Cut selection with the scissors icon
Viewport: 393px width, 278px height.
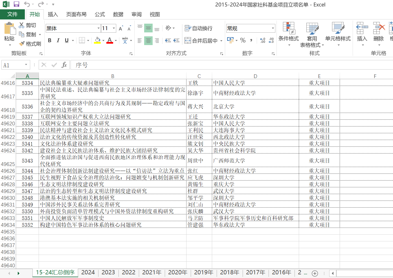[x=21, y=25]
